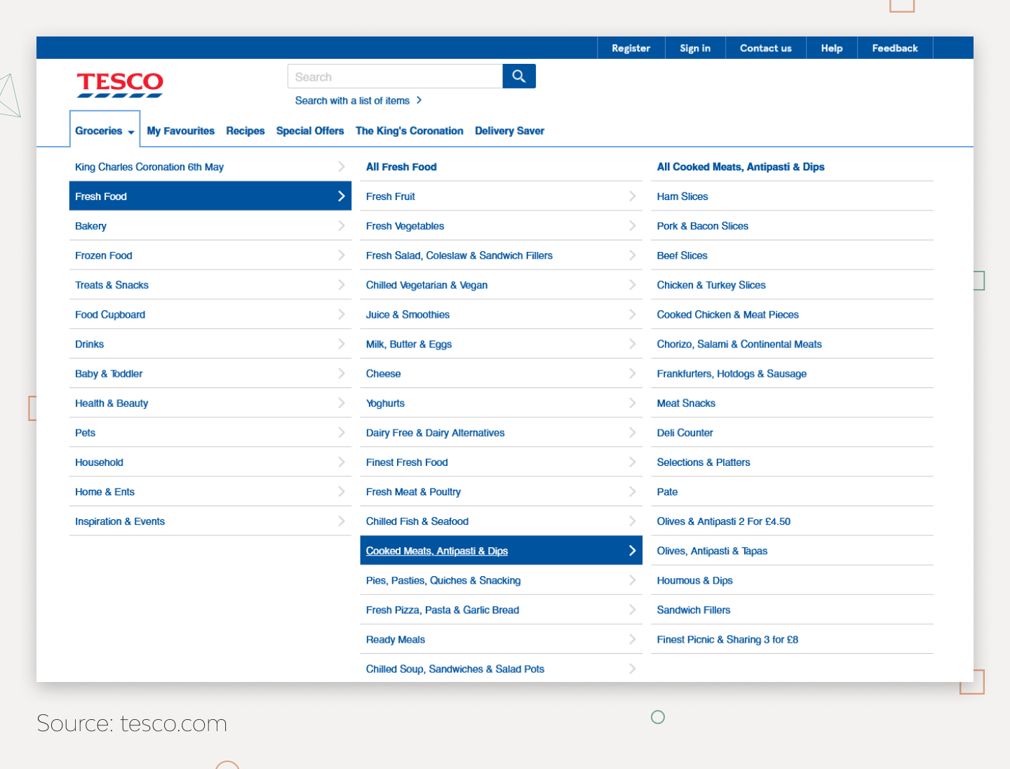1010x769 pixels.
Task: Open the My Favourites tab
Action: tap(181, 131)
